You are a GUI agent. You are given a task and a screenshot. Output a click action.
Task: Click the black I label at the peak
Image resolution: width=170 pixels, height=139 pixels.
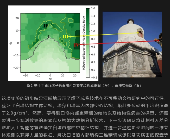tap(49, 37)
